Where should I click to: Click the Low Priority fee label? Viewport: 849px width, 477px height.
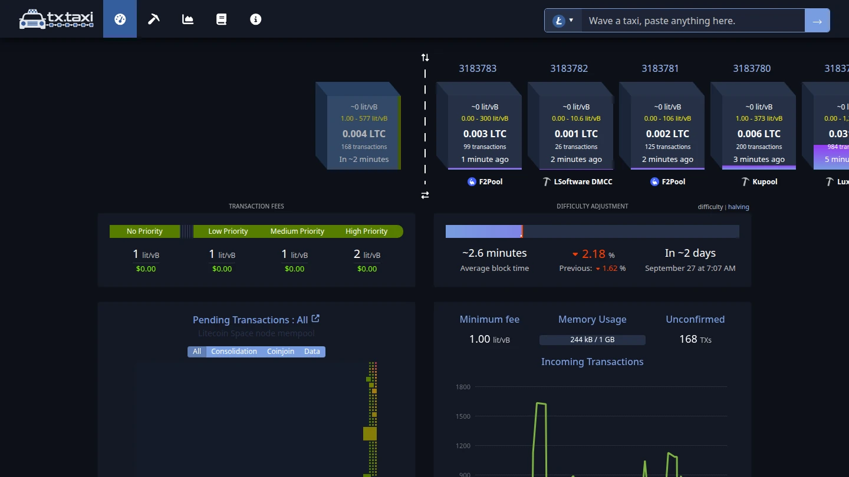(x=228, y=231)
